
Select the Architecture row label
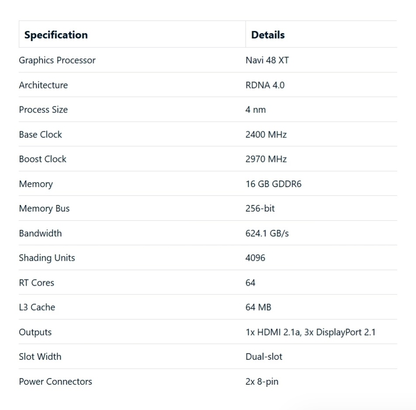43,85
